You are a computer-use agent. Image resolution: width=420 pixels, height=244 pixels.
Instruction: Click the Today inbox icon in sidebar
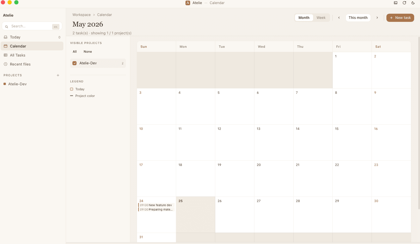click(x=6, y=37)
